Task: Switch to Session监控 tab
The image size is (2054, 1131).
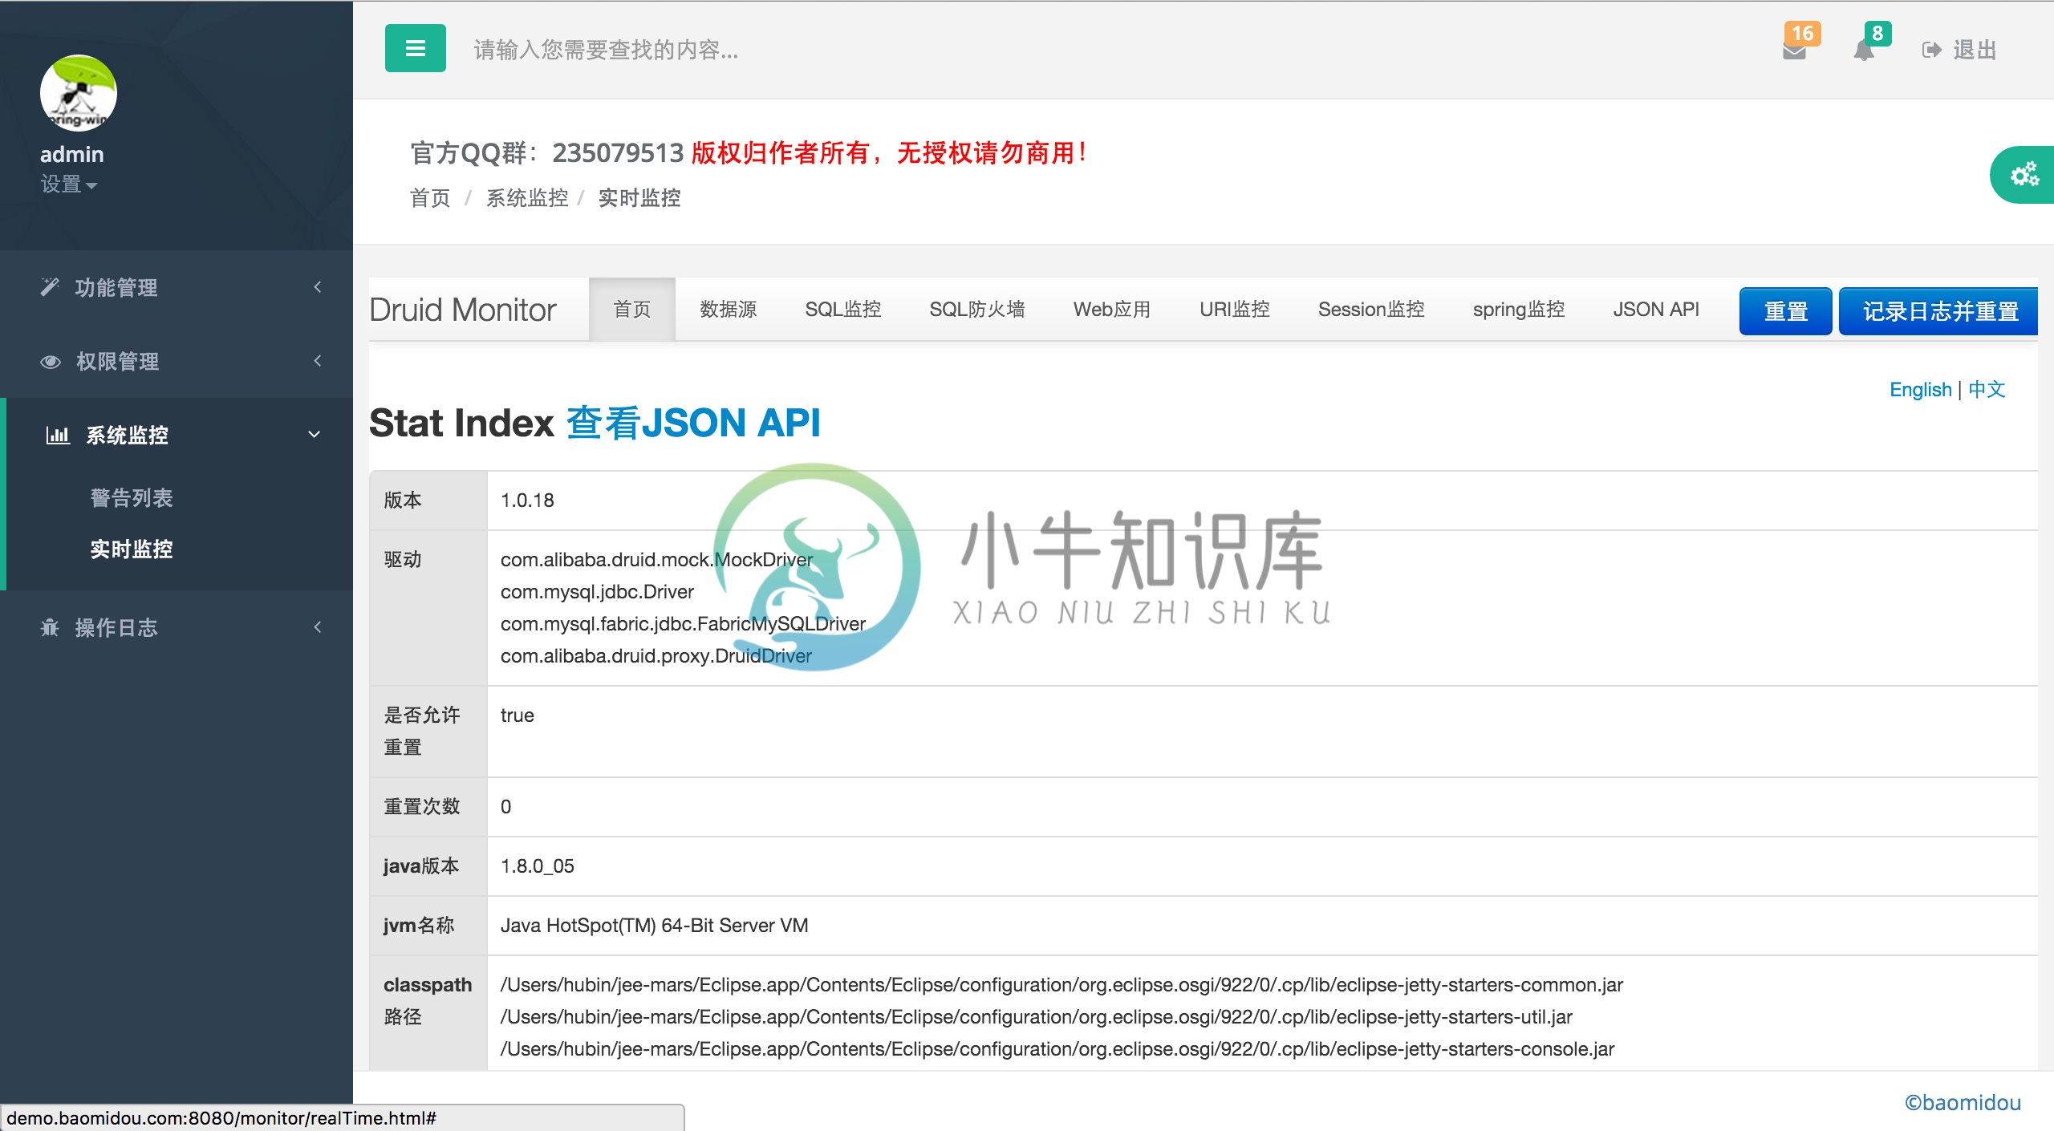Action: coord(1371,310)
